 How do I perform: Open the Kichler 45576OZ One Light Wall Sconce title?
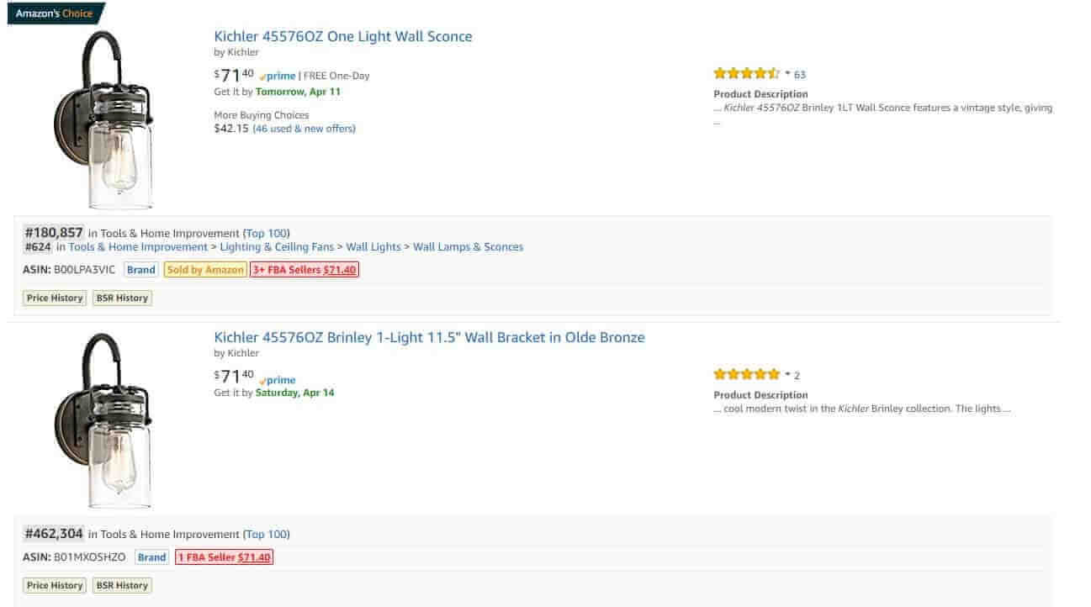click(342, 36)
